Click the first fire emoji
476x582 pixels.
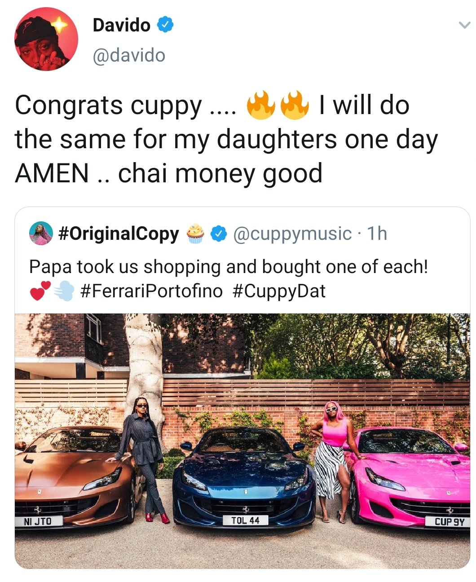(260, 106)
